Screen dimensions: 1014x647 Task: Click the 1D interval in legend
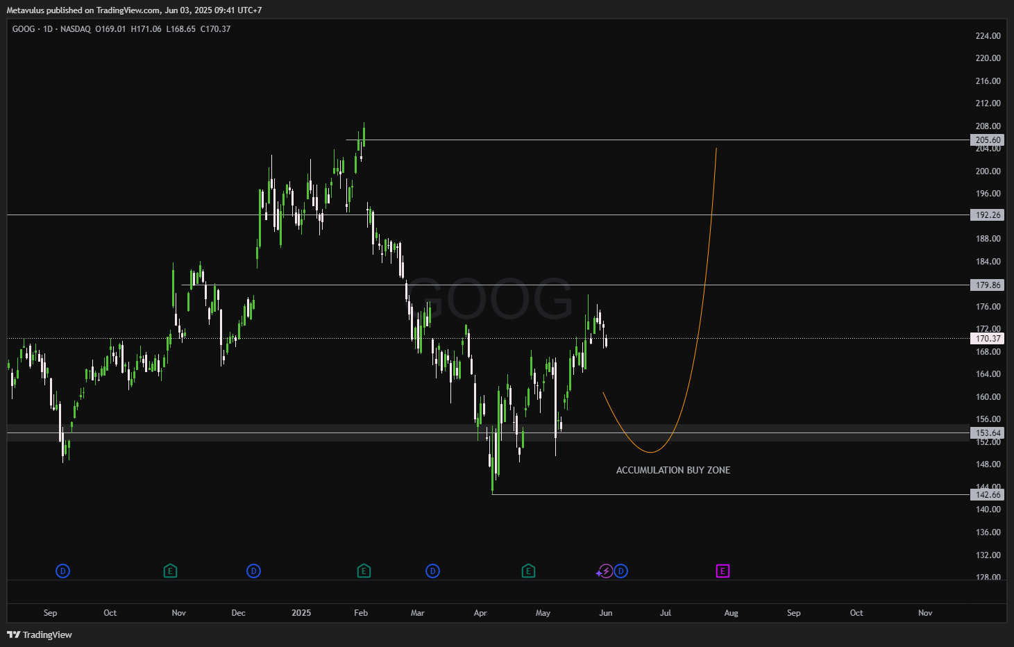click(x=48, y=29)
